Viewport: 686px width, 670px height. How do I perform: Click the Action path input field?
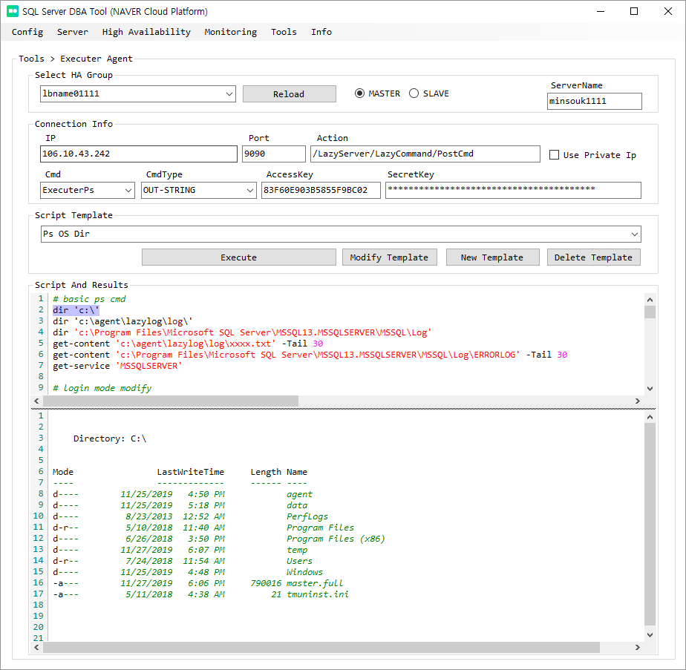[425, 154]
